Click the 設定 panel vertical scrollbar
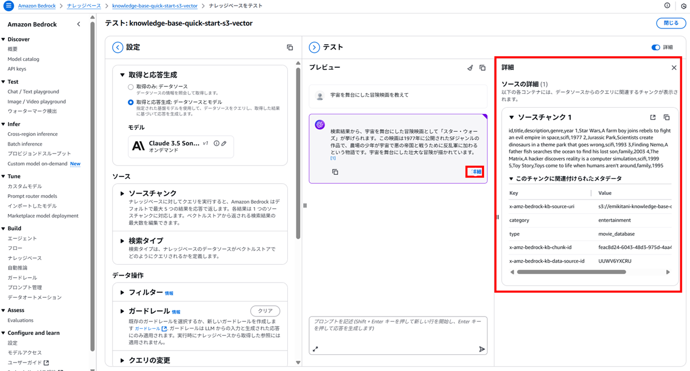The image size is (690, 371). pyautogui.click(x=298, y=152)
